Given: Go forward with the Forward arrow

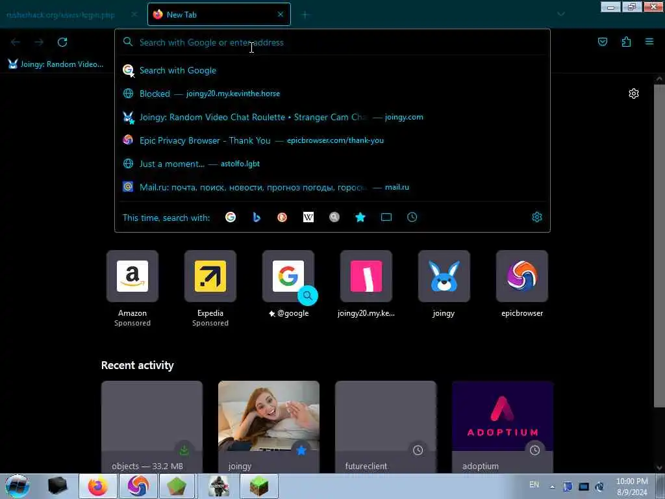Looking at the screenshot, I should coord(39,42).
